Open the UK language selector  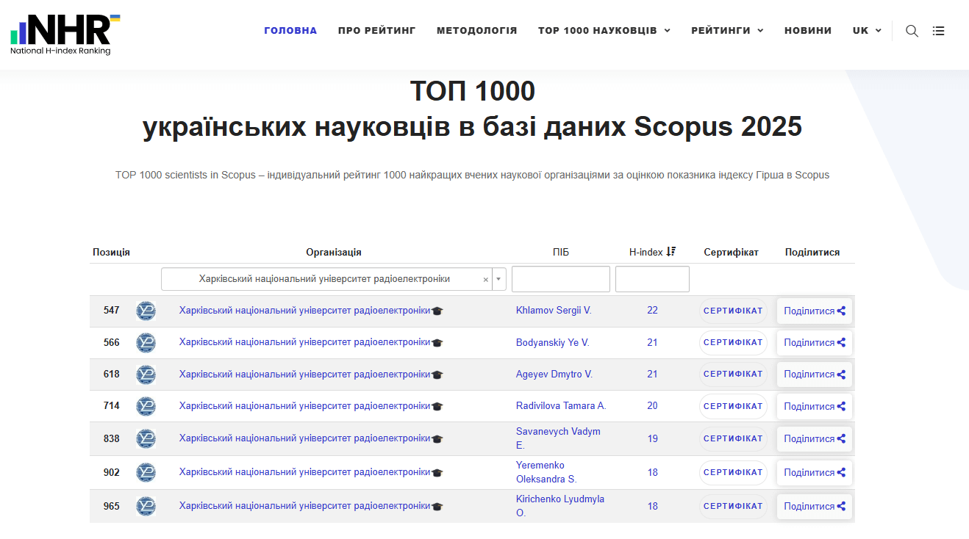[866, 31]
